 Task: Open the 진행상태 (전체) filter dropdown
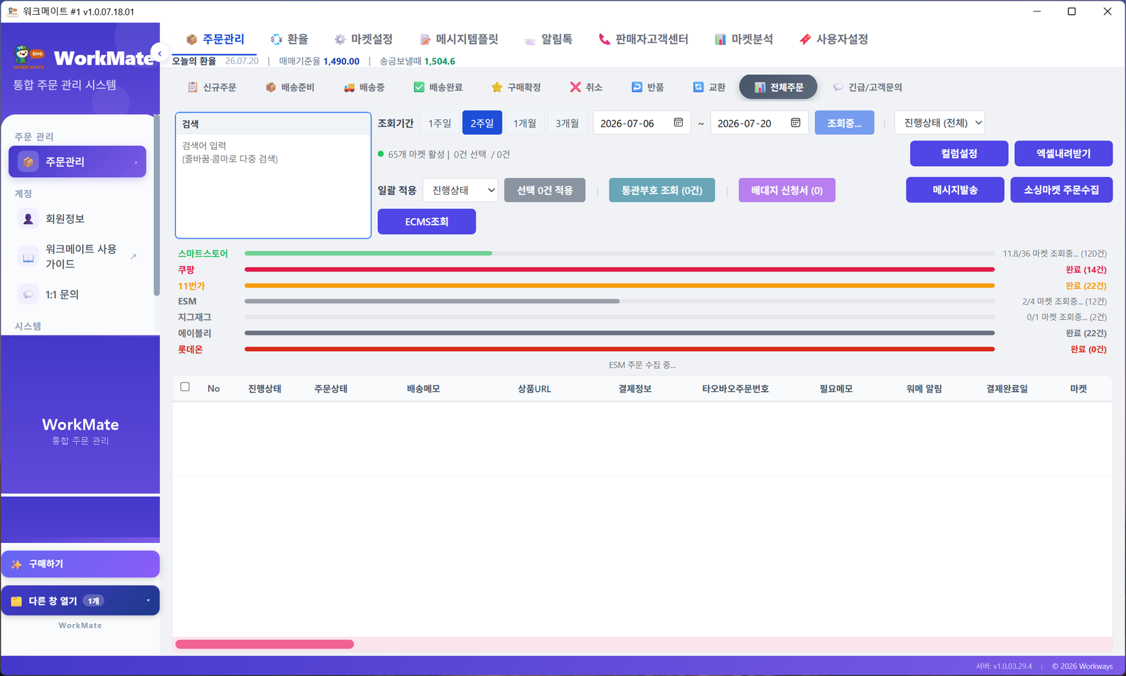click(x=940, y=123)
